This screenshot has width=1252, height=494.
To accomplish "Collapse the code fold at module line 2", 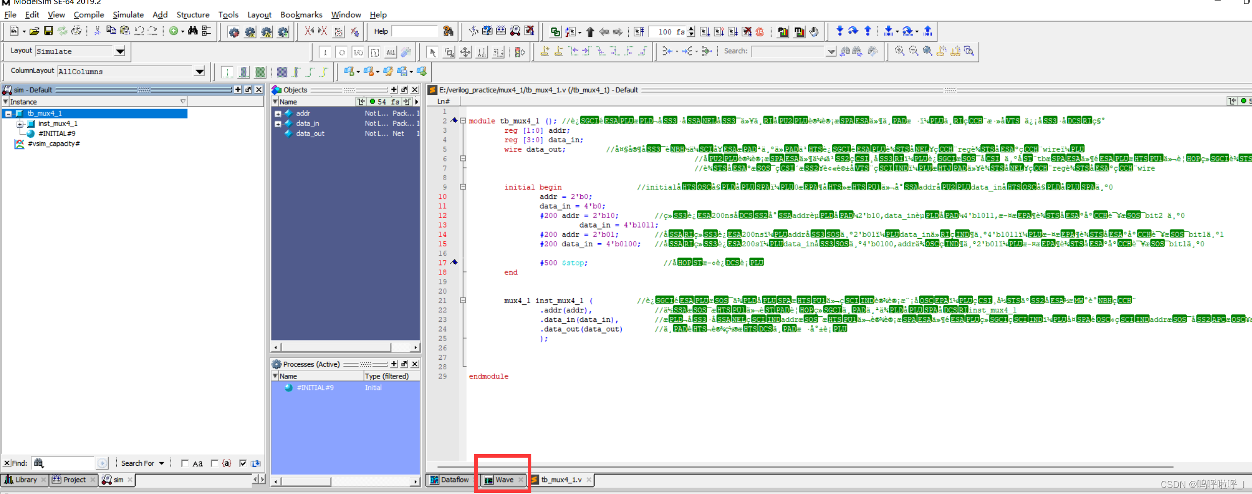I will click(x=463, y=121).
